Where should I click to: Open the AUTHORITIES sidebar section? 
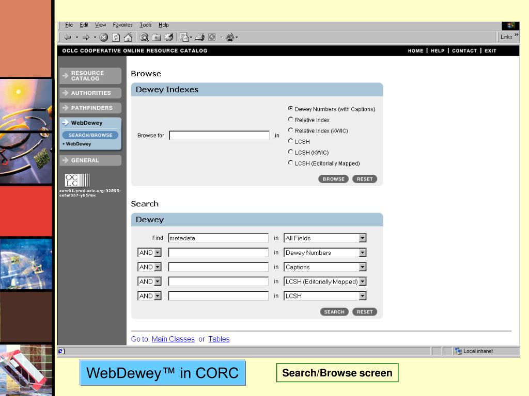click(x=90, y=93)
